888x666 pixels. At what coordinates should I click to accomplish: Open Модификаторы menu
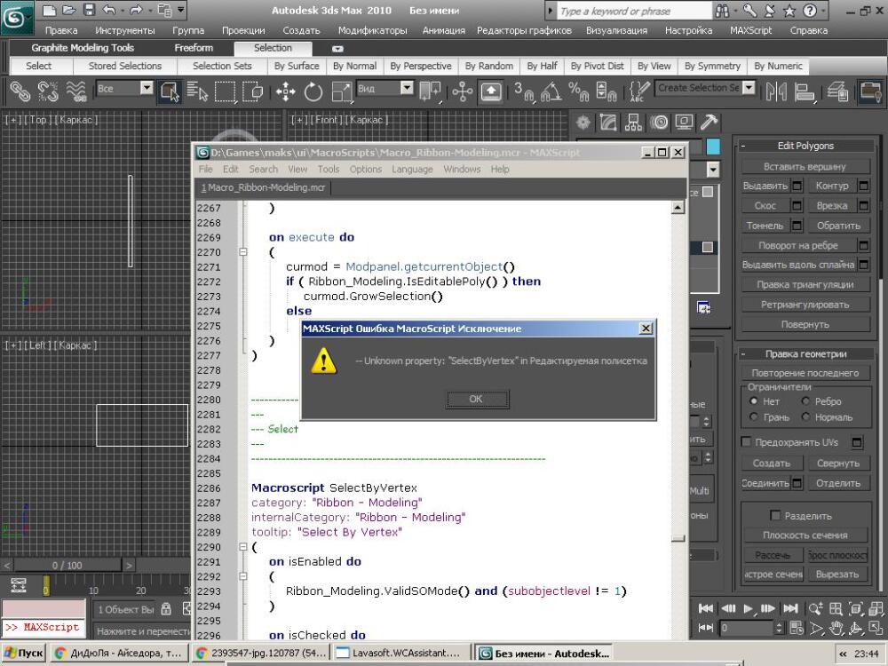(372, 30)
